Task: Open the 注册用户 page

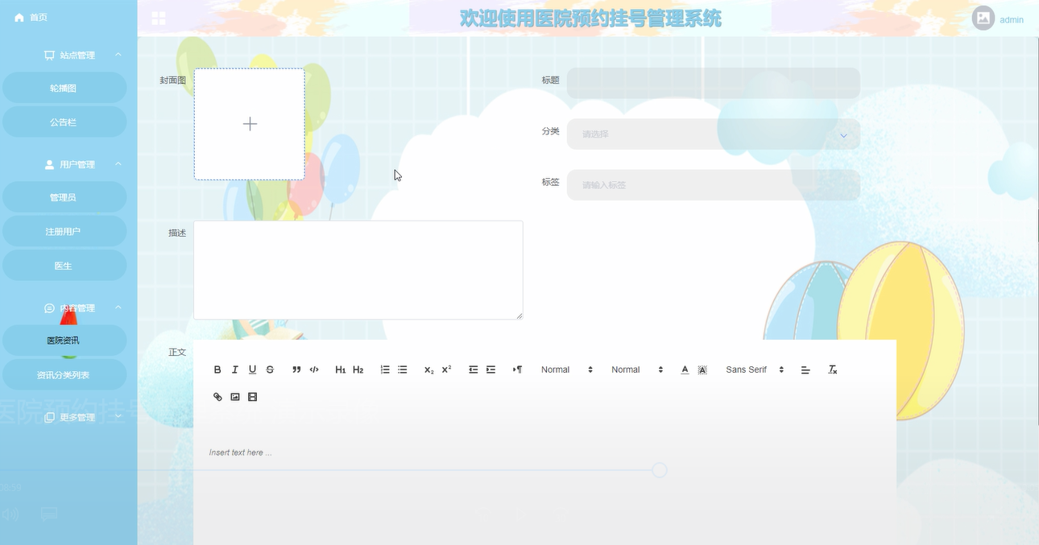Action: coord(64,231)
